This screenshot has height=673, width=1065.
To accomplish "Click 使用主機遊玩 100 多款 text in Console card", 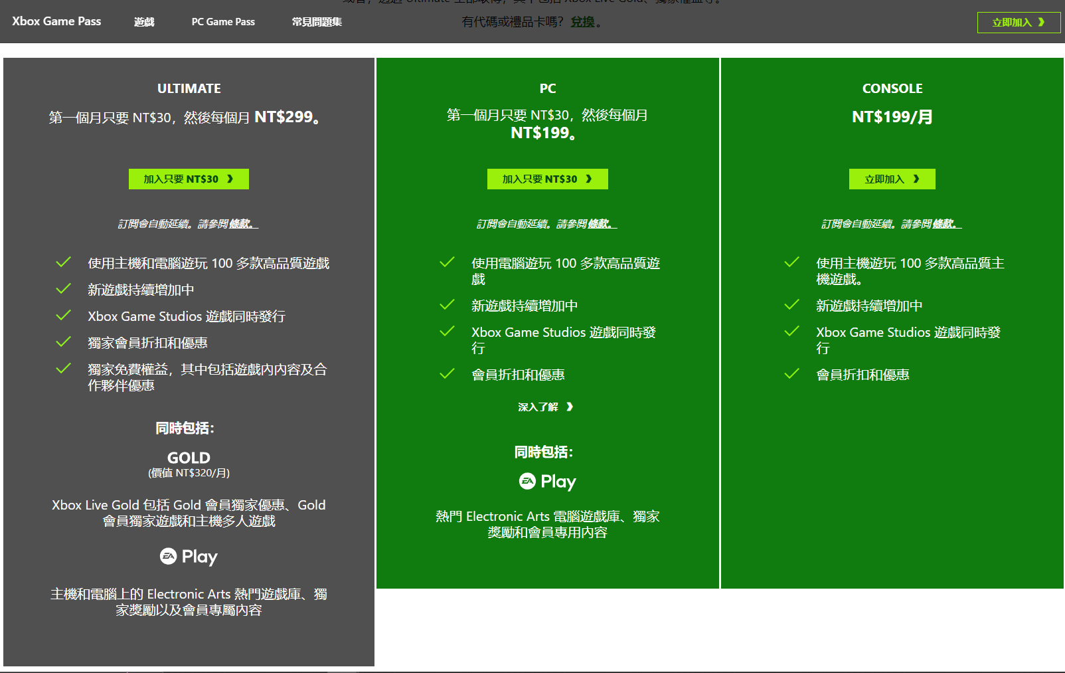I will coord(910,271).
